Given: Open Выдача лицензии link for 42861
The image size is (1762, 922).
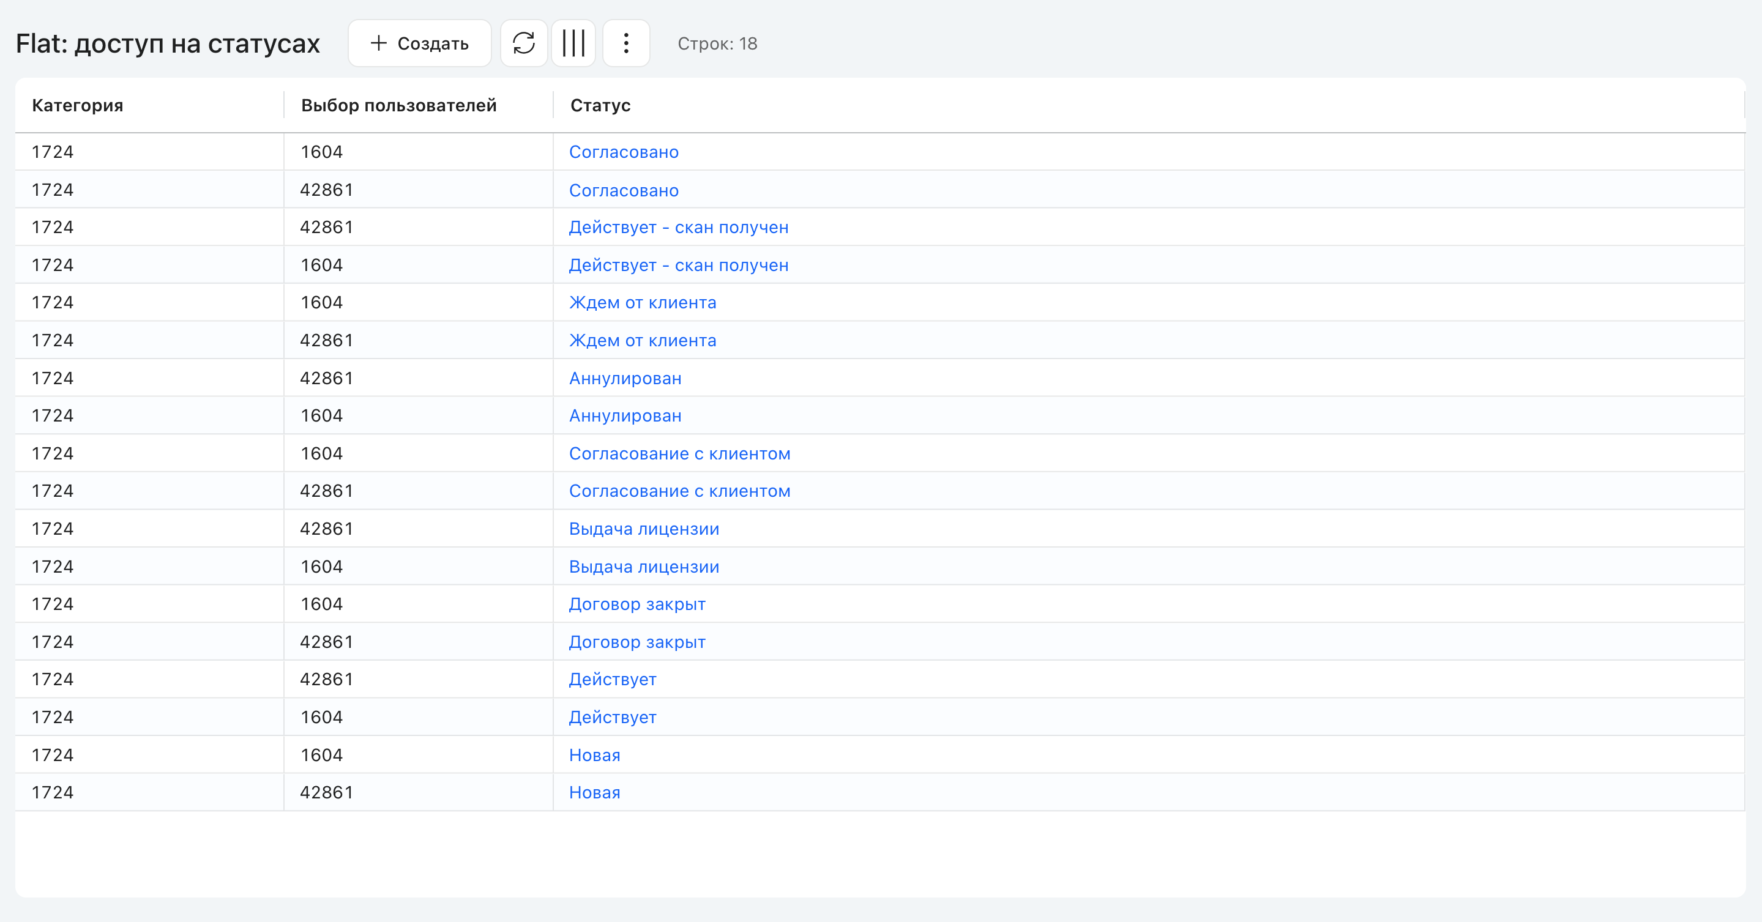Looking at the screenshot, I should [644, 529].
